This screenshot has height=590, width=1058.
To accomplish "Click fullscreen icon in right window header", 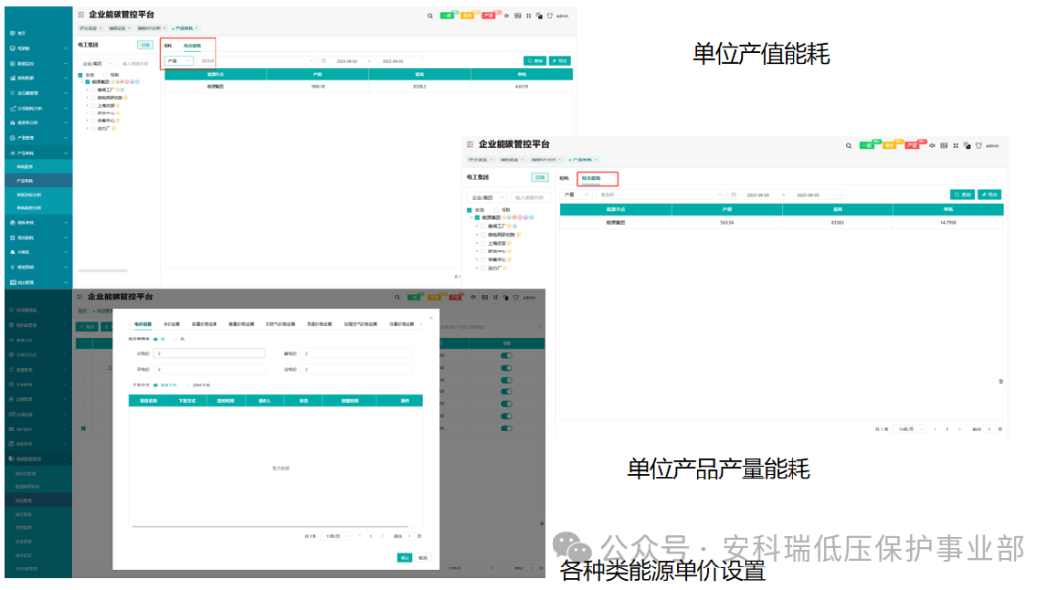I will point(955,145).
